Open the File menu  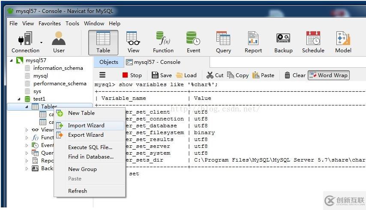pyautogui.click(x=14, y=24)
